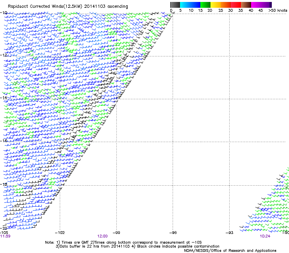This screenshot has width=289, height=253.
Task: Click the -93 longitude axis label
Action: click(230, 233)
